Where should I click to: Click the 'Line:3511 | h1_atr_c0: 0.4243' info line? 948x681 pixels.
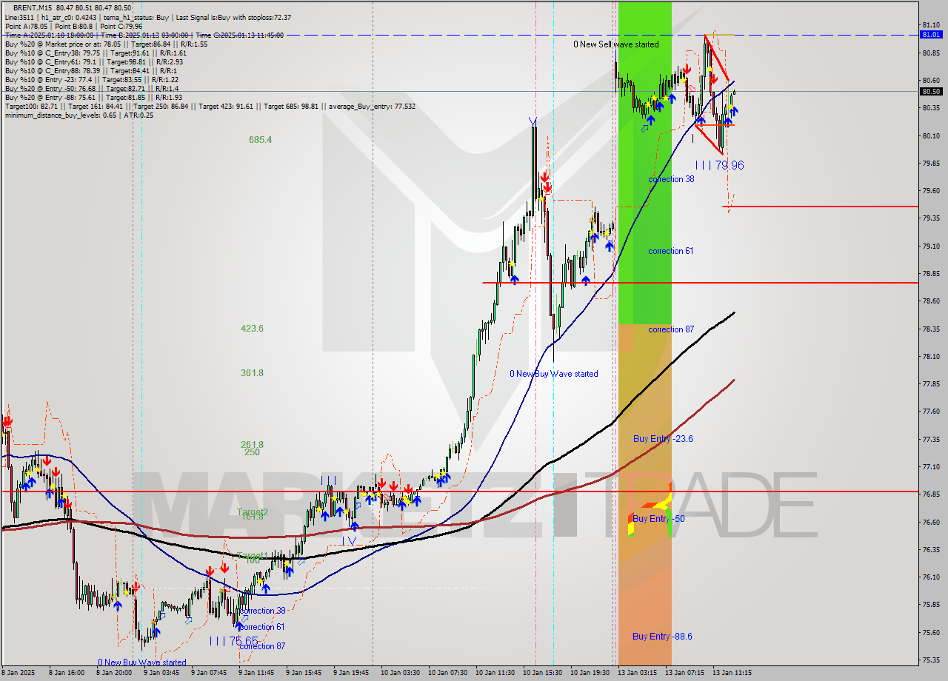(148, 17)
